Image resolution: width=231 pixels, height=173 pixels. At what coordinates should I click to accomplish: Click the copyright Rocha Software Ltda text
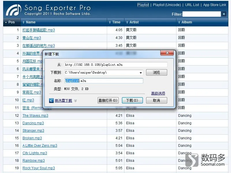pyautogui.click(x=57, y=14)
